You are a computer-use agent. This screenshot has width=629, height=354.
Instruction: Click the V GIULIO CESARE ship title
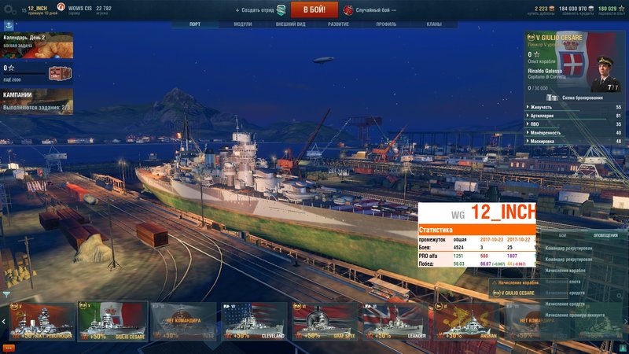pyautogui.click(x=559, y=38)
